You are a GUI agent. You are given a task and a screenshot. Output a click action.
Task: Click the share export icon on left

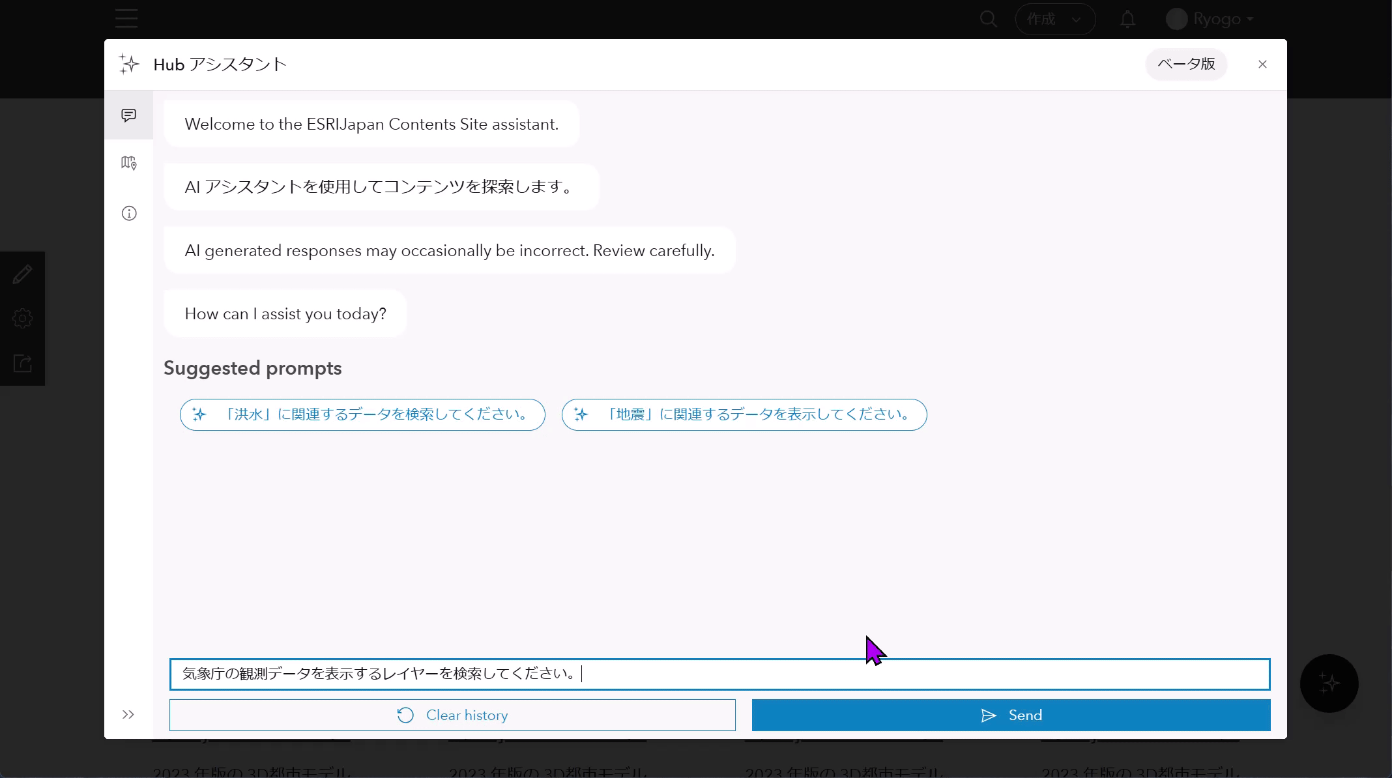[x=22, y=363]
